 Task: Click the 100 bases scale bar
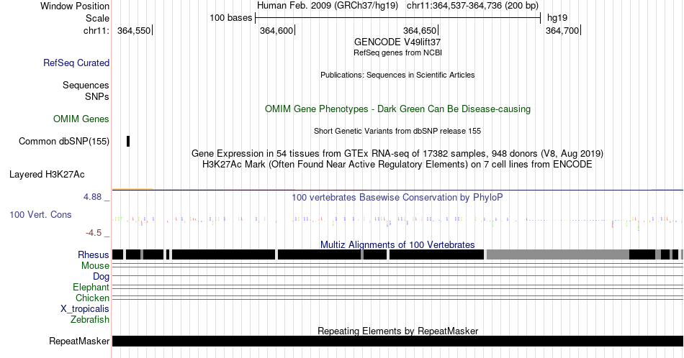pyautogui.click(x=398, y=18)
